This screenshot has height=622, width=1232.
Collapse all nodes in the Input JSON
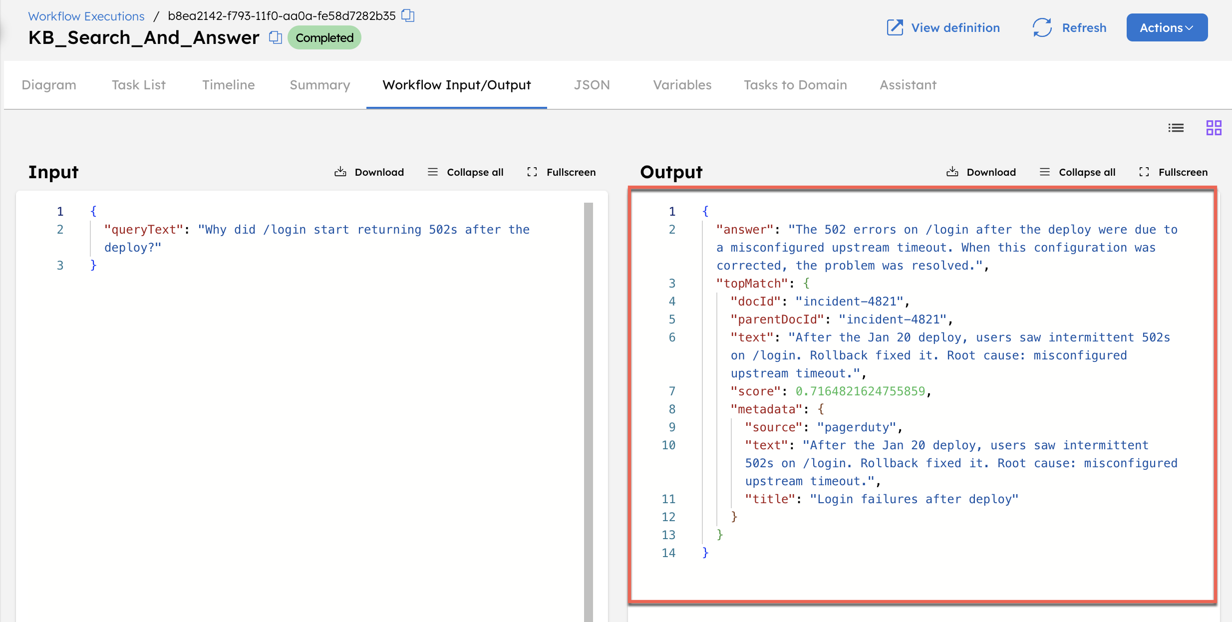[465, 172]
